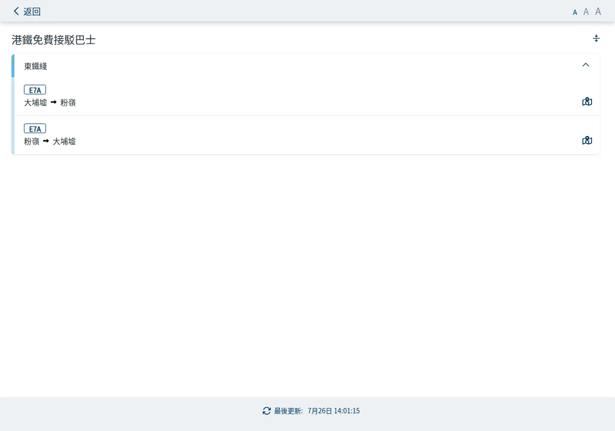The image size is (615, 431).
Task: Select the largest font size A
Action: [598, 11]
